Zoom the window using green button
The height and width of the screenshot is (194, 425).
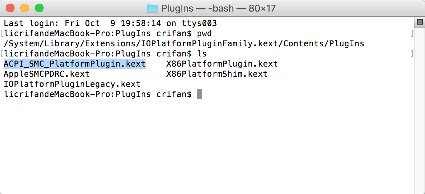pos(39,8)
